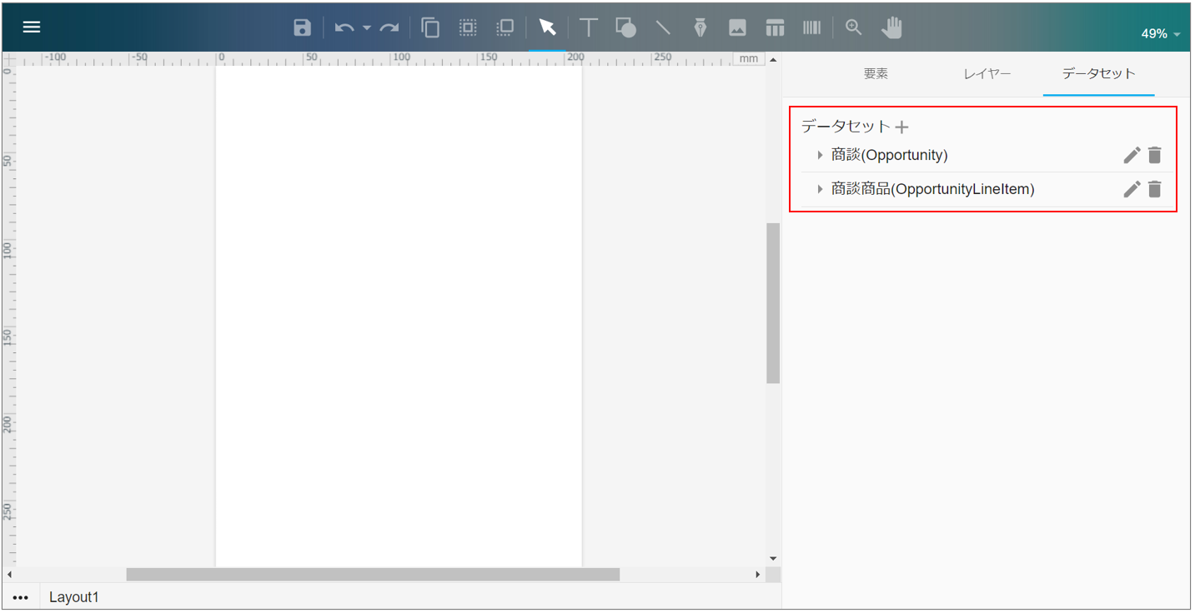Add a new dataset with plus button
The image size is (1195, 613).
click(x=901, y=127)
